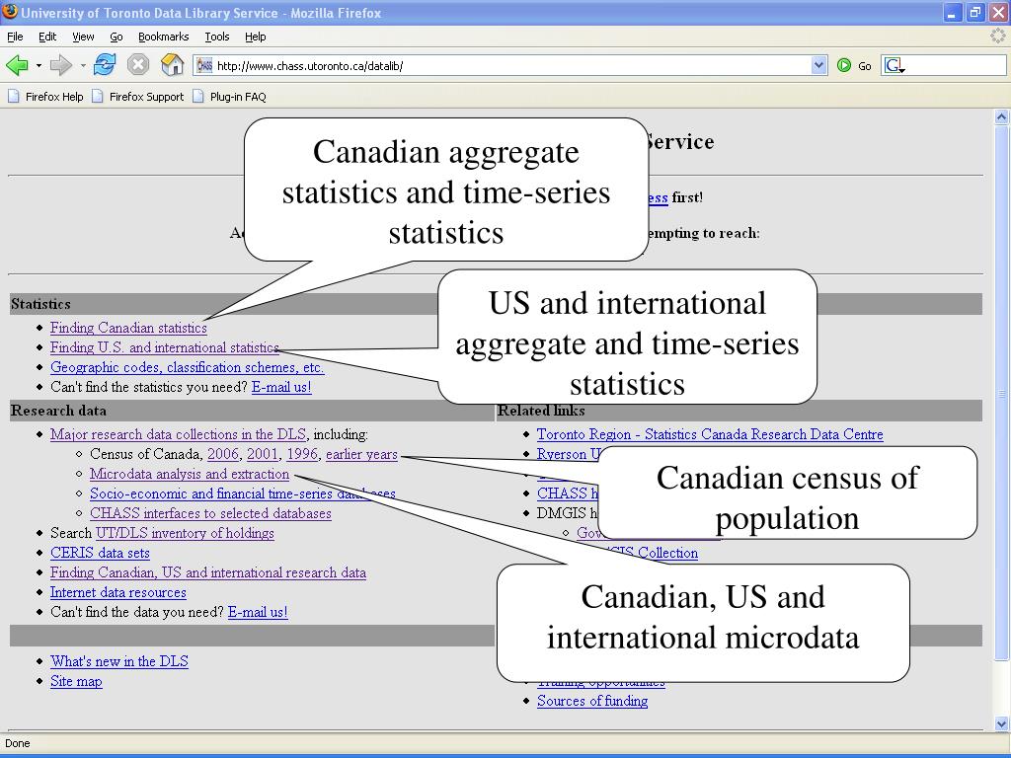The image size is (1011, 758).
Task: Click the Statistics section heading
Action: (40, 304)
